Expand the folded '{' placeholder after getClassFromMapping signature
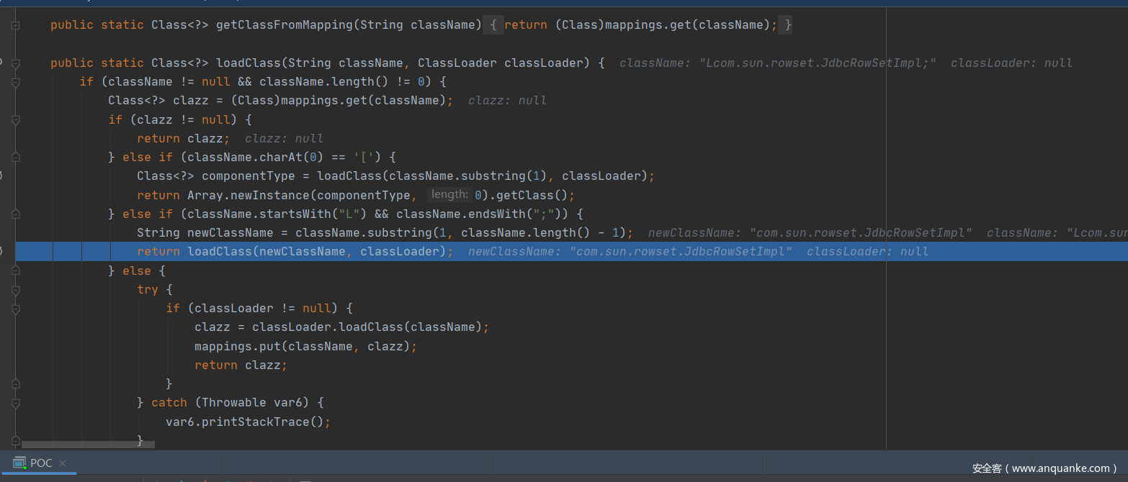The height and width of the screenshot is (482, 1128). 493,25
